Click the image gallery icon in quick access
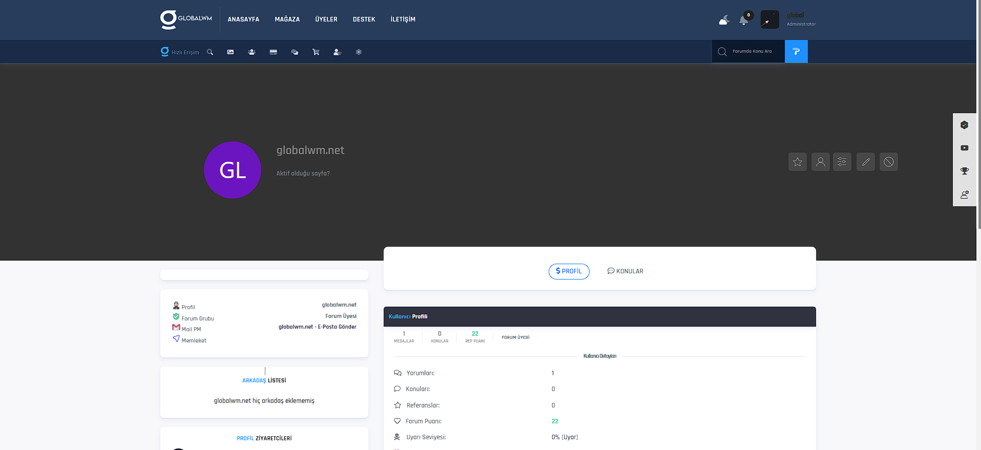981x450 pixels. tap(231, 52)
